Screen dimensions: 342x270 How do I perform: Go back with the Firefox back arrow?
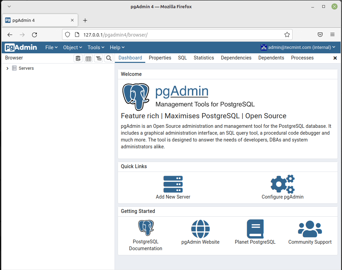click(x=10, y=35)
